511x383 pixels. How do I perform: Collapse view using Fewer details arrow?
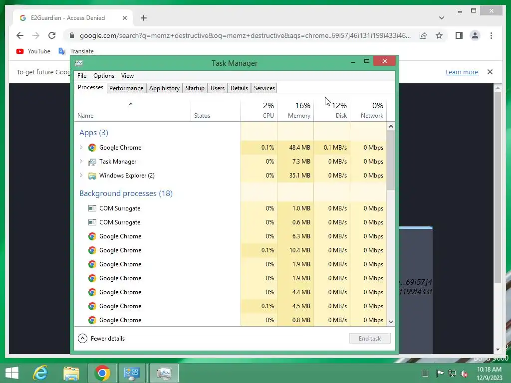point(83,339)
